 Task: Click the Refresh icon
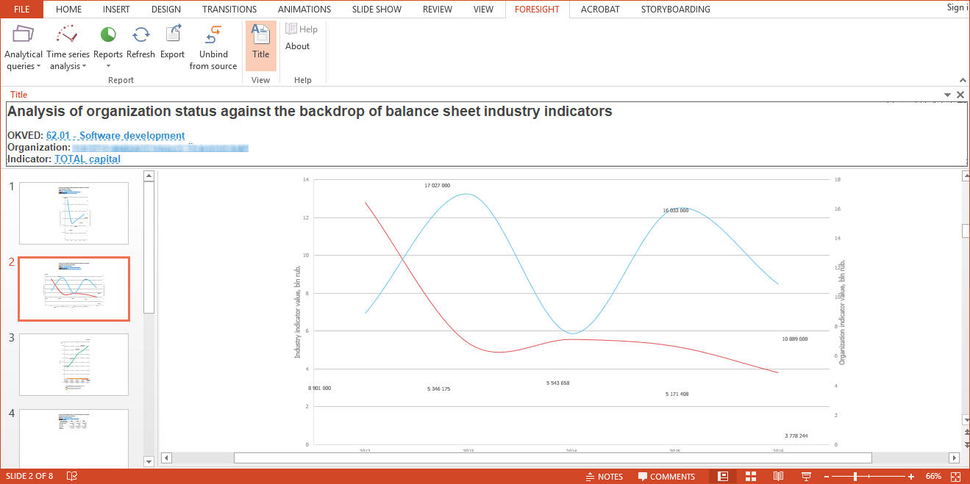[x=140, y=35]
